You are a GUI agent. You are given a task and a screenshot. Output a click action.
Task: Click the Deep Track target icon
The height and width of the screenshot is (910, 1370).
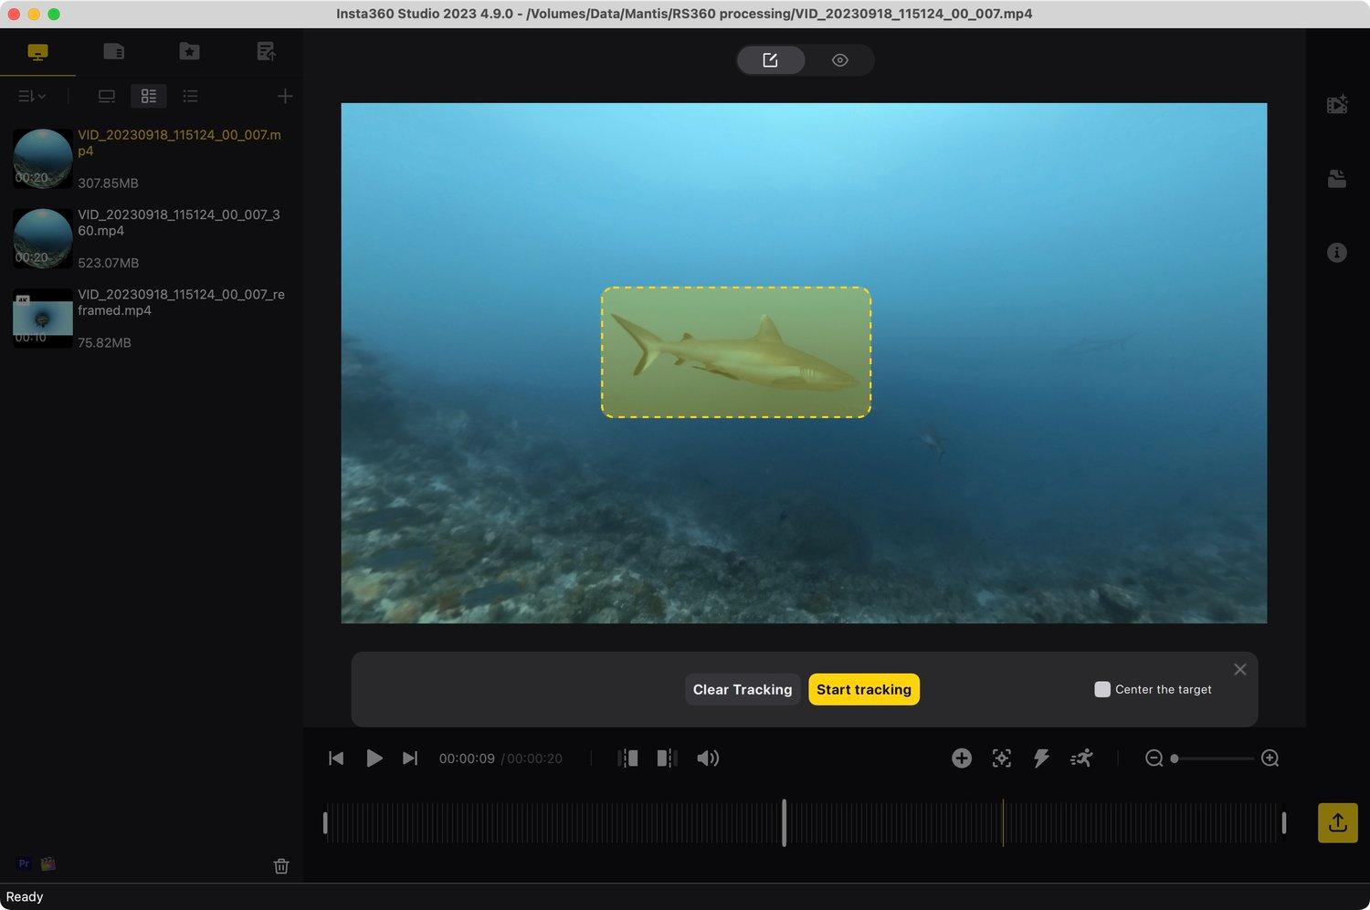pos(1001,758)
